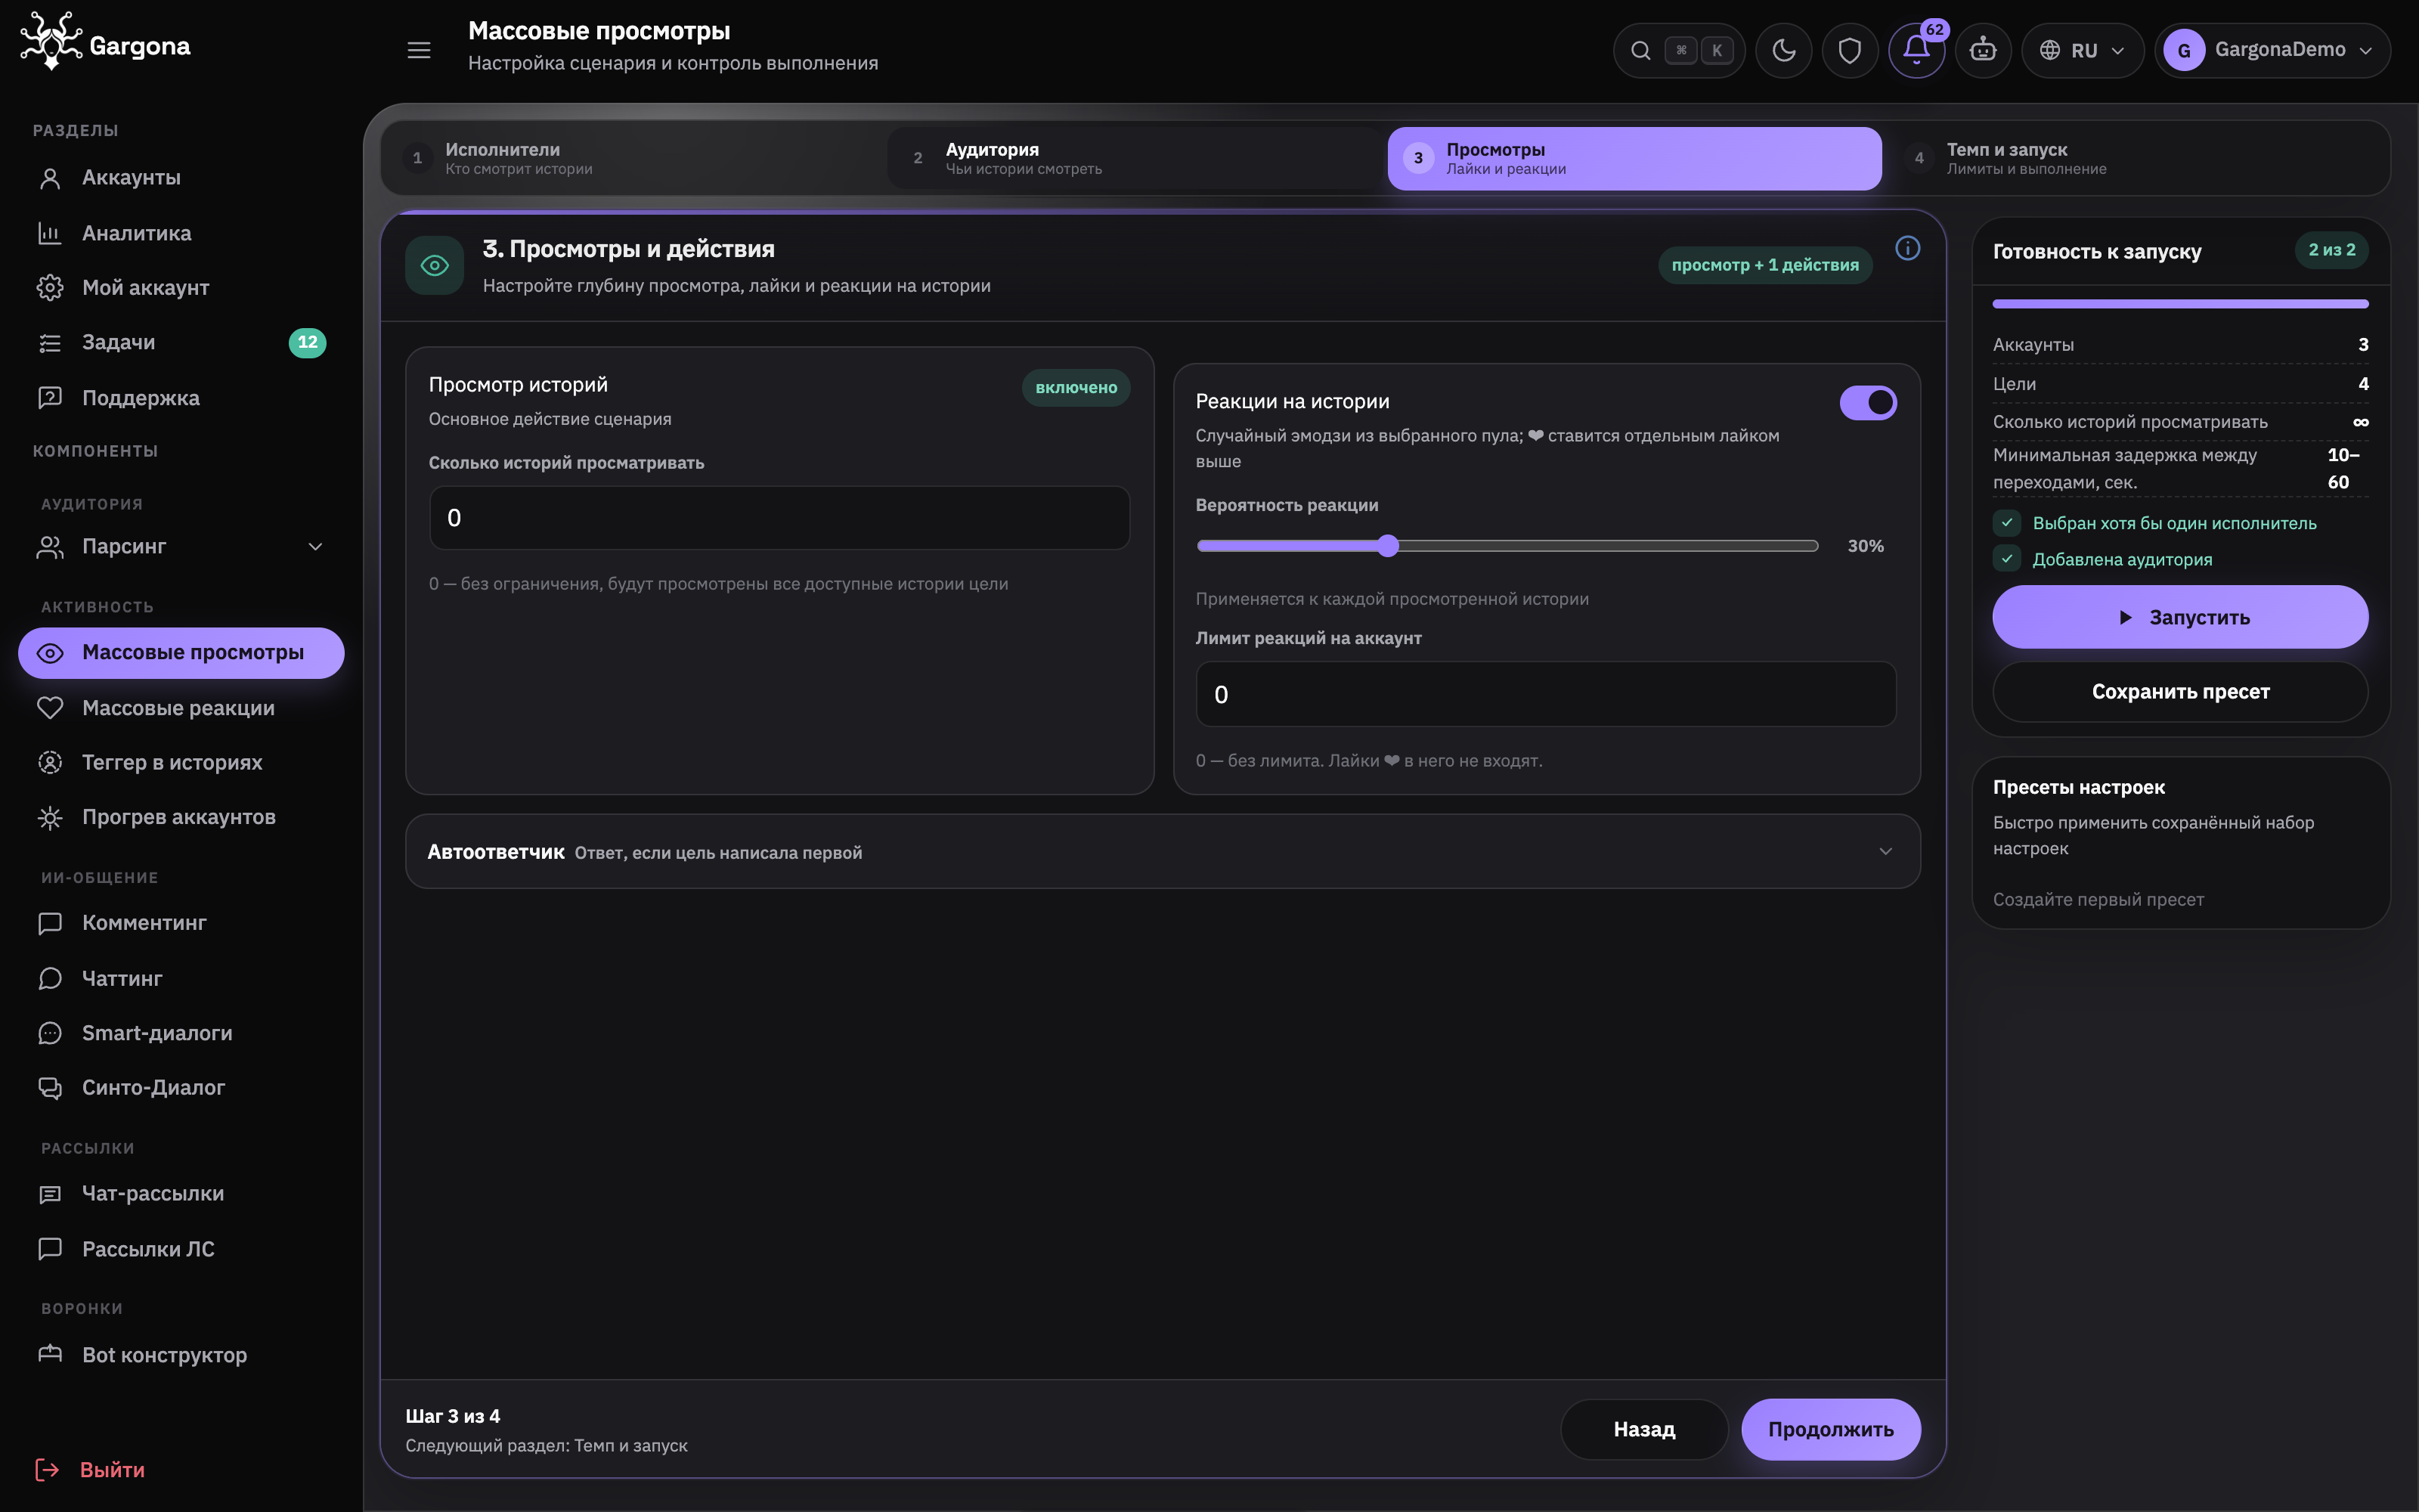Image resolution: width=2419 pixels, height=1512 pixels.
Task: Click the Лимит реакций на аккаунт input
Action: [x=1545, y=694]
